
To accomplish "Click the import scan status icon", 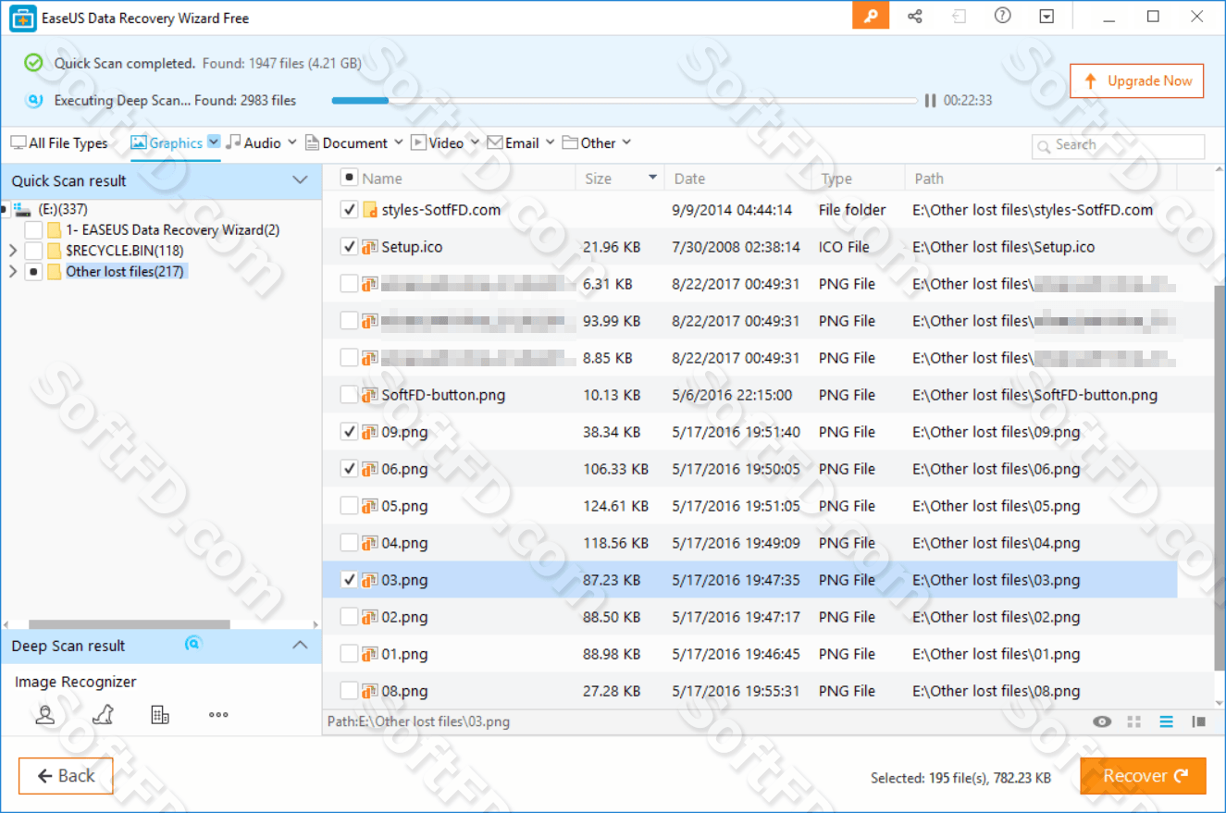I will point(960,17).
